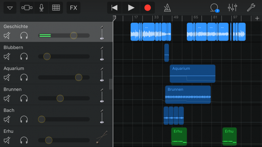Viewport: 262px width, 147px height.
Task: Click the Geschichte volume slider knob
Action: 73,35
